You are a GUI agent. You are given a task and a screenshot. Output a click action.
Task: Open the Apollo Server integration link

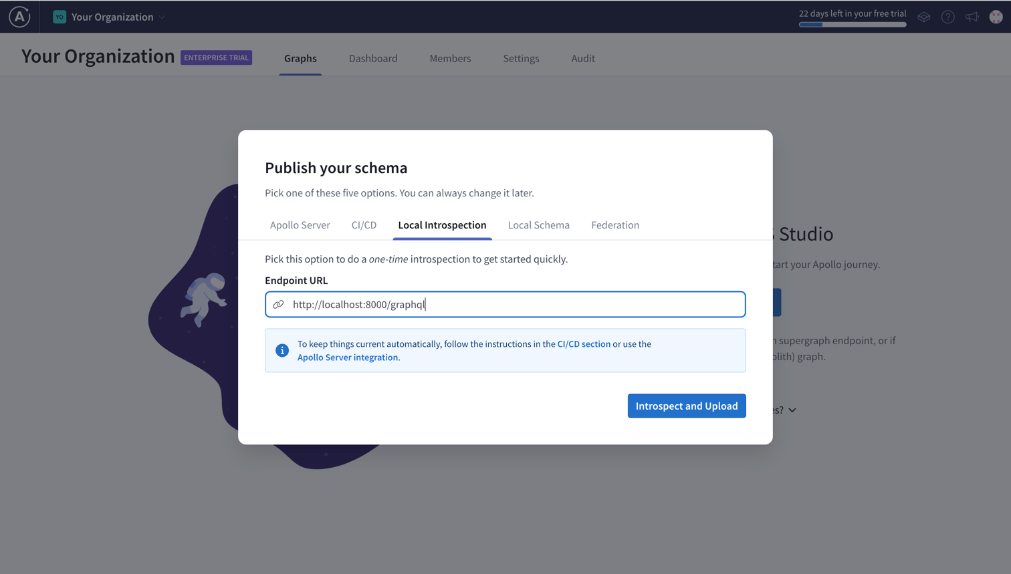348,357
